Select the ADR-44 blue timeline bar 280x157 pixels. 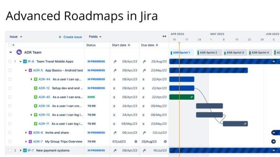[x=182, y=79]
